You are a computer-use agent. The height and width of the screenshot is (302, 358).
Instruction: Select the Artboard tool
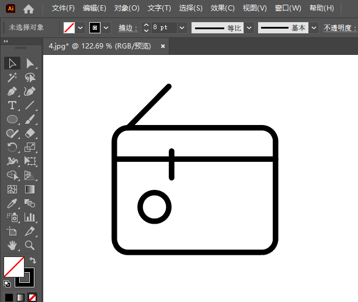12,231
